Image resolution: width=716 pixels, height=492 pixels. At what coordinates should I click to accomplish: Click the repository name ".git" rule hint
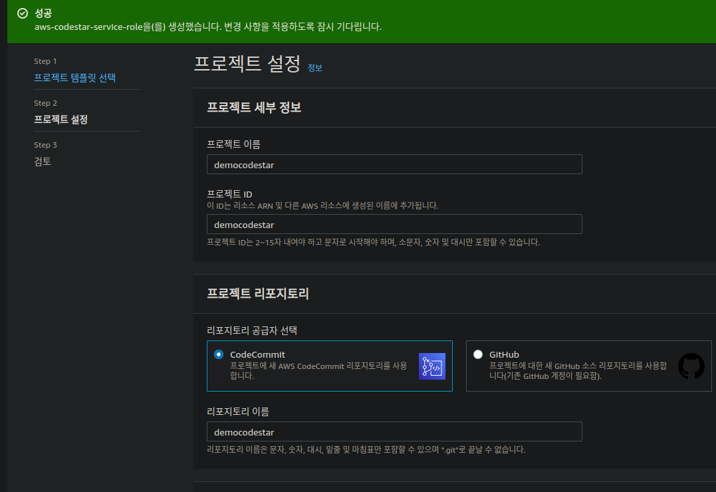(x=366, y=450)
